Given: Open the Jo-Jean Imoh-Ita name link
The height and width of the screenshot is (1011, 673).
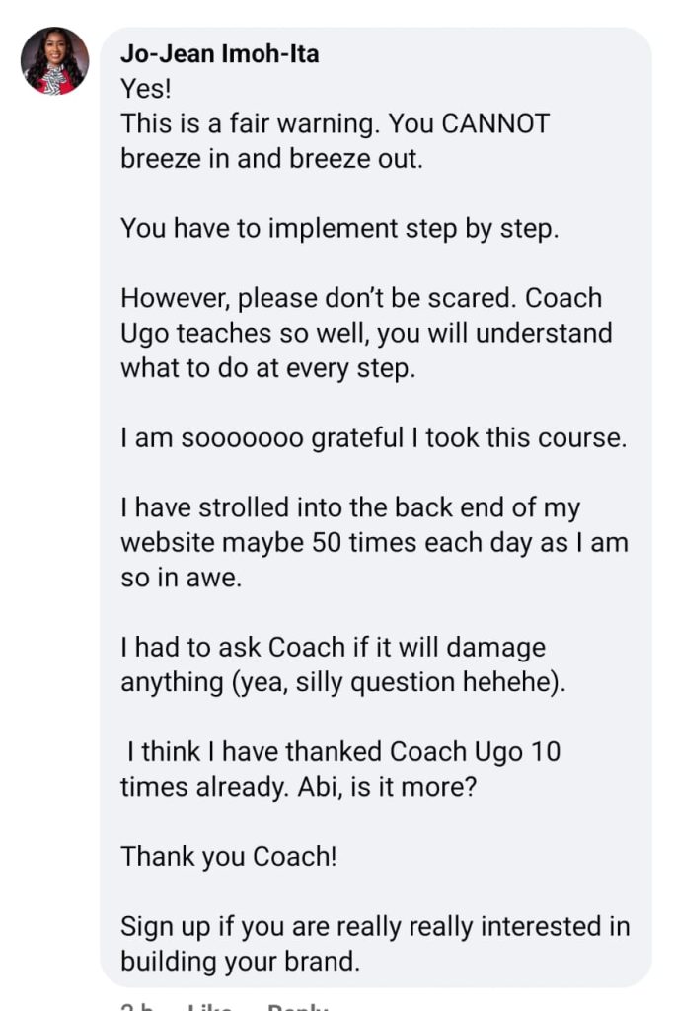Looking at the screenshot, I should 220,54.
